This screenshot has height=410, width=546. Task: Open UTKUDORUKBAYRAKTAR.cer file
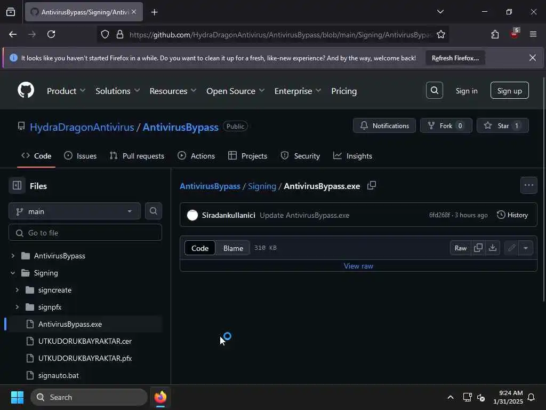coord(85,341)
